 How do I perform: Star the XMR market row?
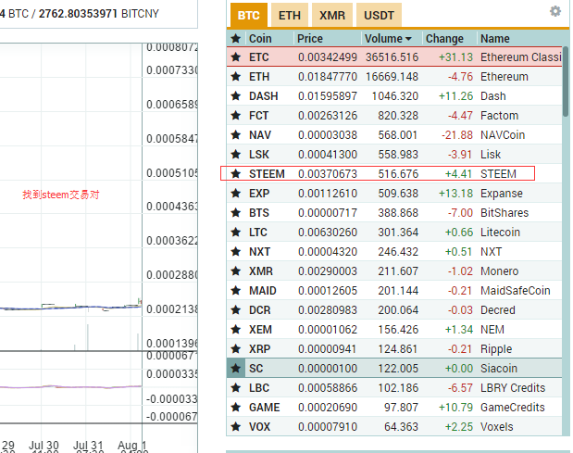[x=236, y=271]
